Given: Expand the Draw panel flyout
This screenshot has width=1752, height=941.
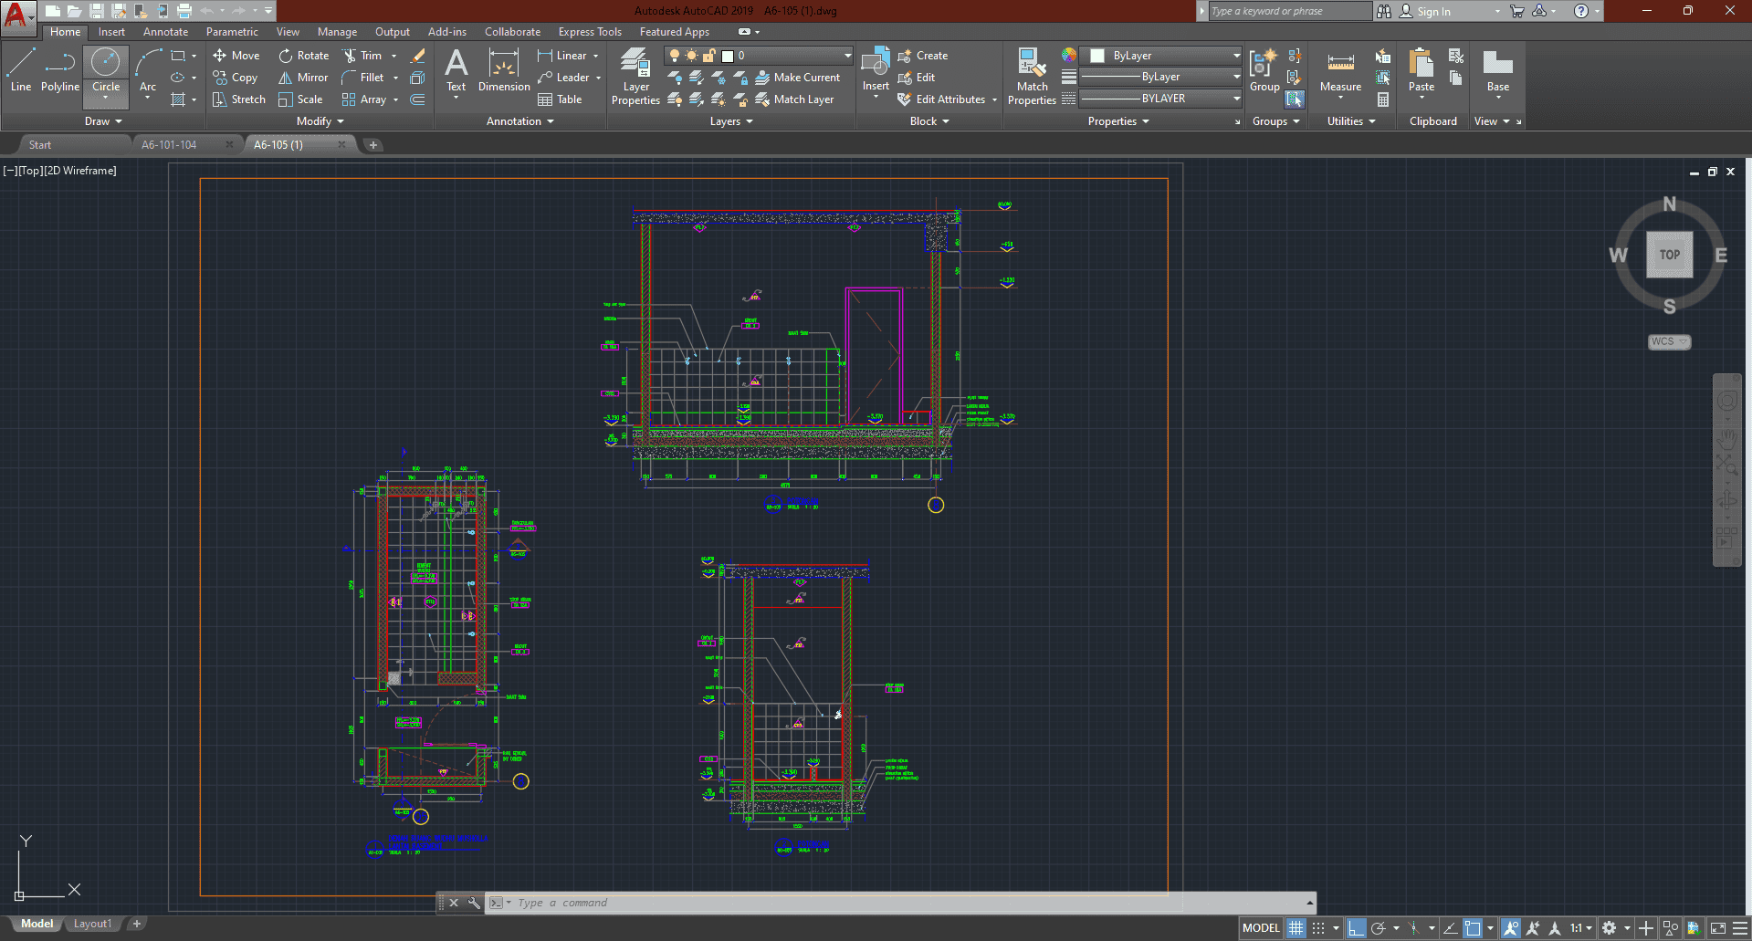Looking at the screenshot, I should point(103,121).
